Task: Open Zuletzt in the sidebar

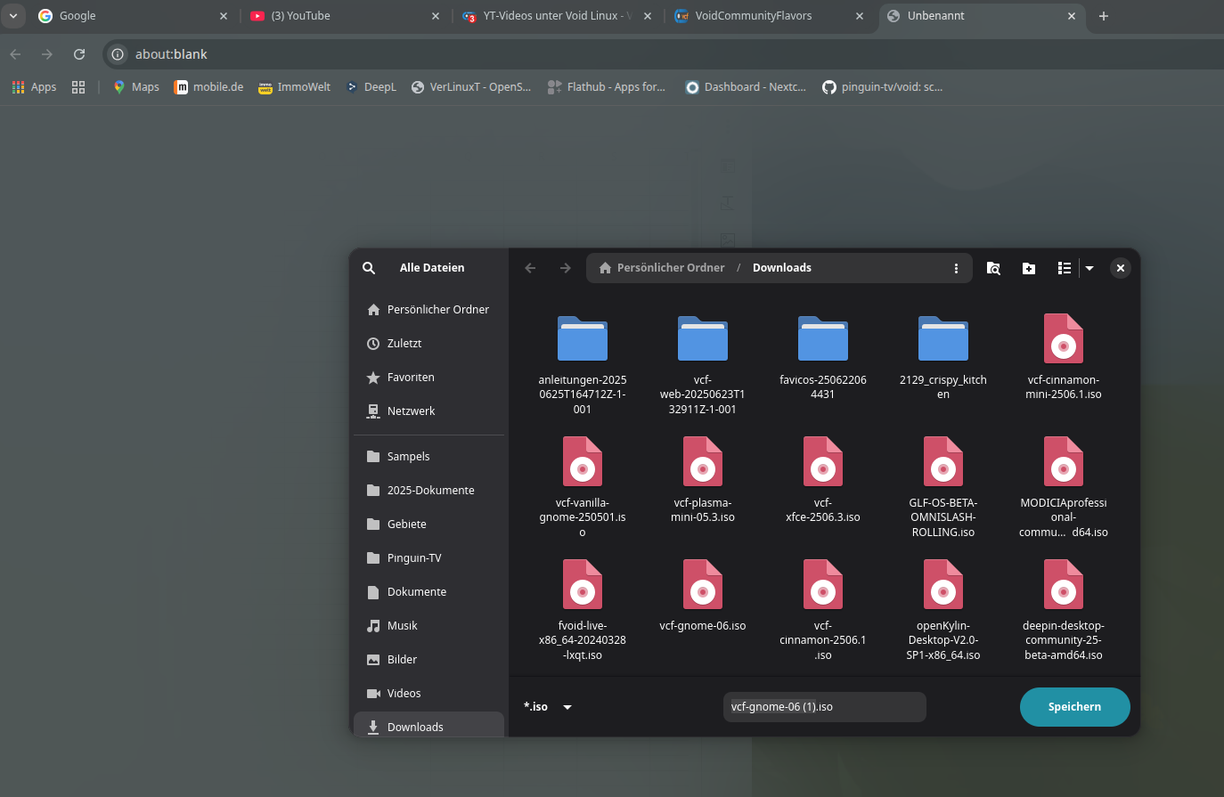Action: pos(404,344)
